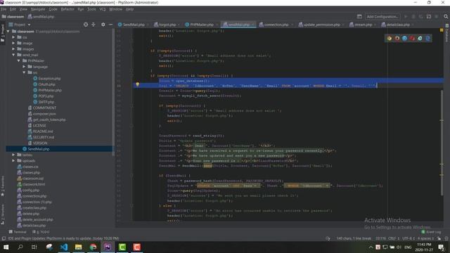Click the locate/select opened file icon
The height and width of the screenshot is (253, 450).
86,25
